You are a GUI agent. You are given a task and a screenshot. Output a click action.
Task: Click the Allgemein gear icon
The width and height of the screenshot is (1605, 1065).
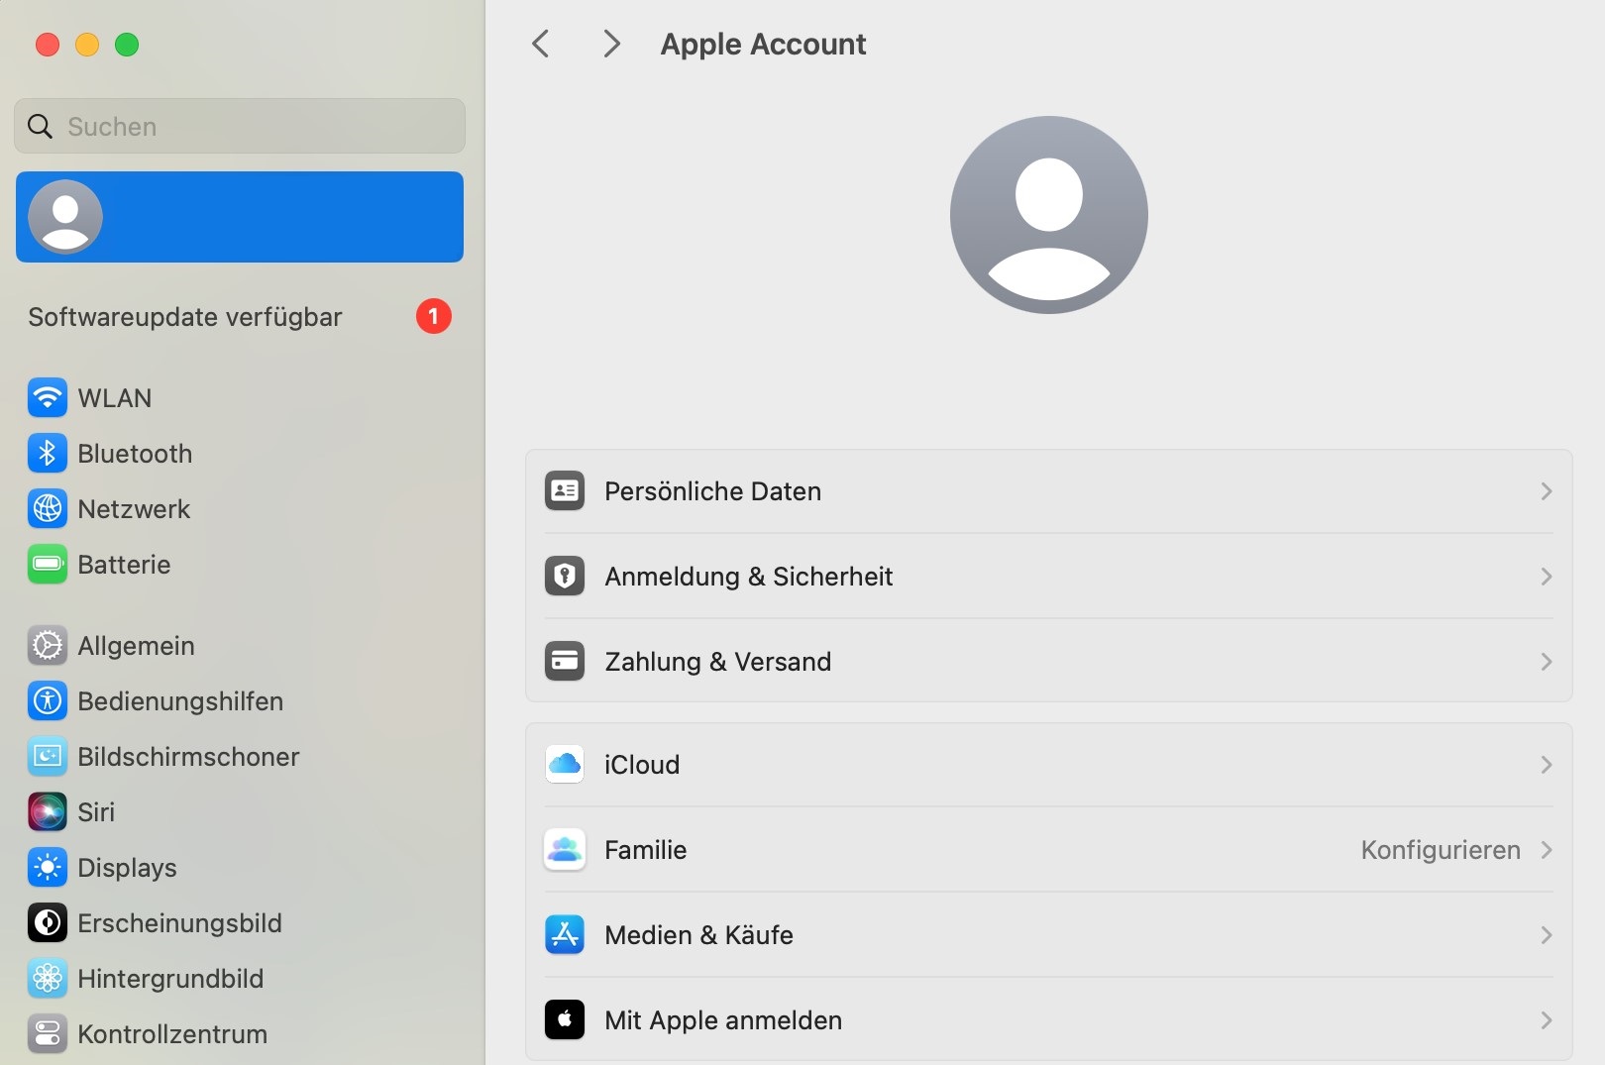[x=48, y=646]
